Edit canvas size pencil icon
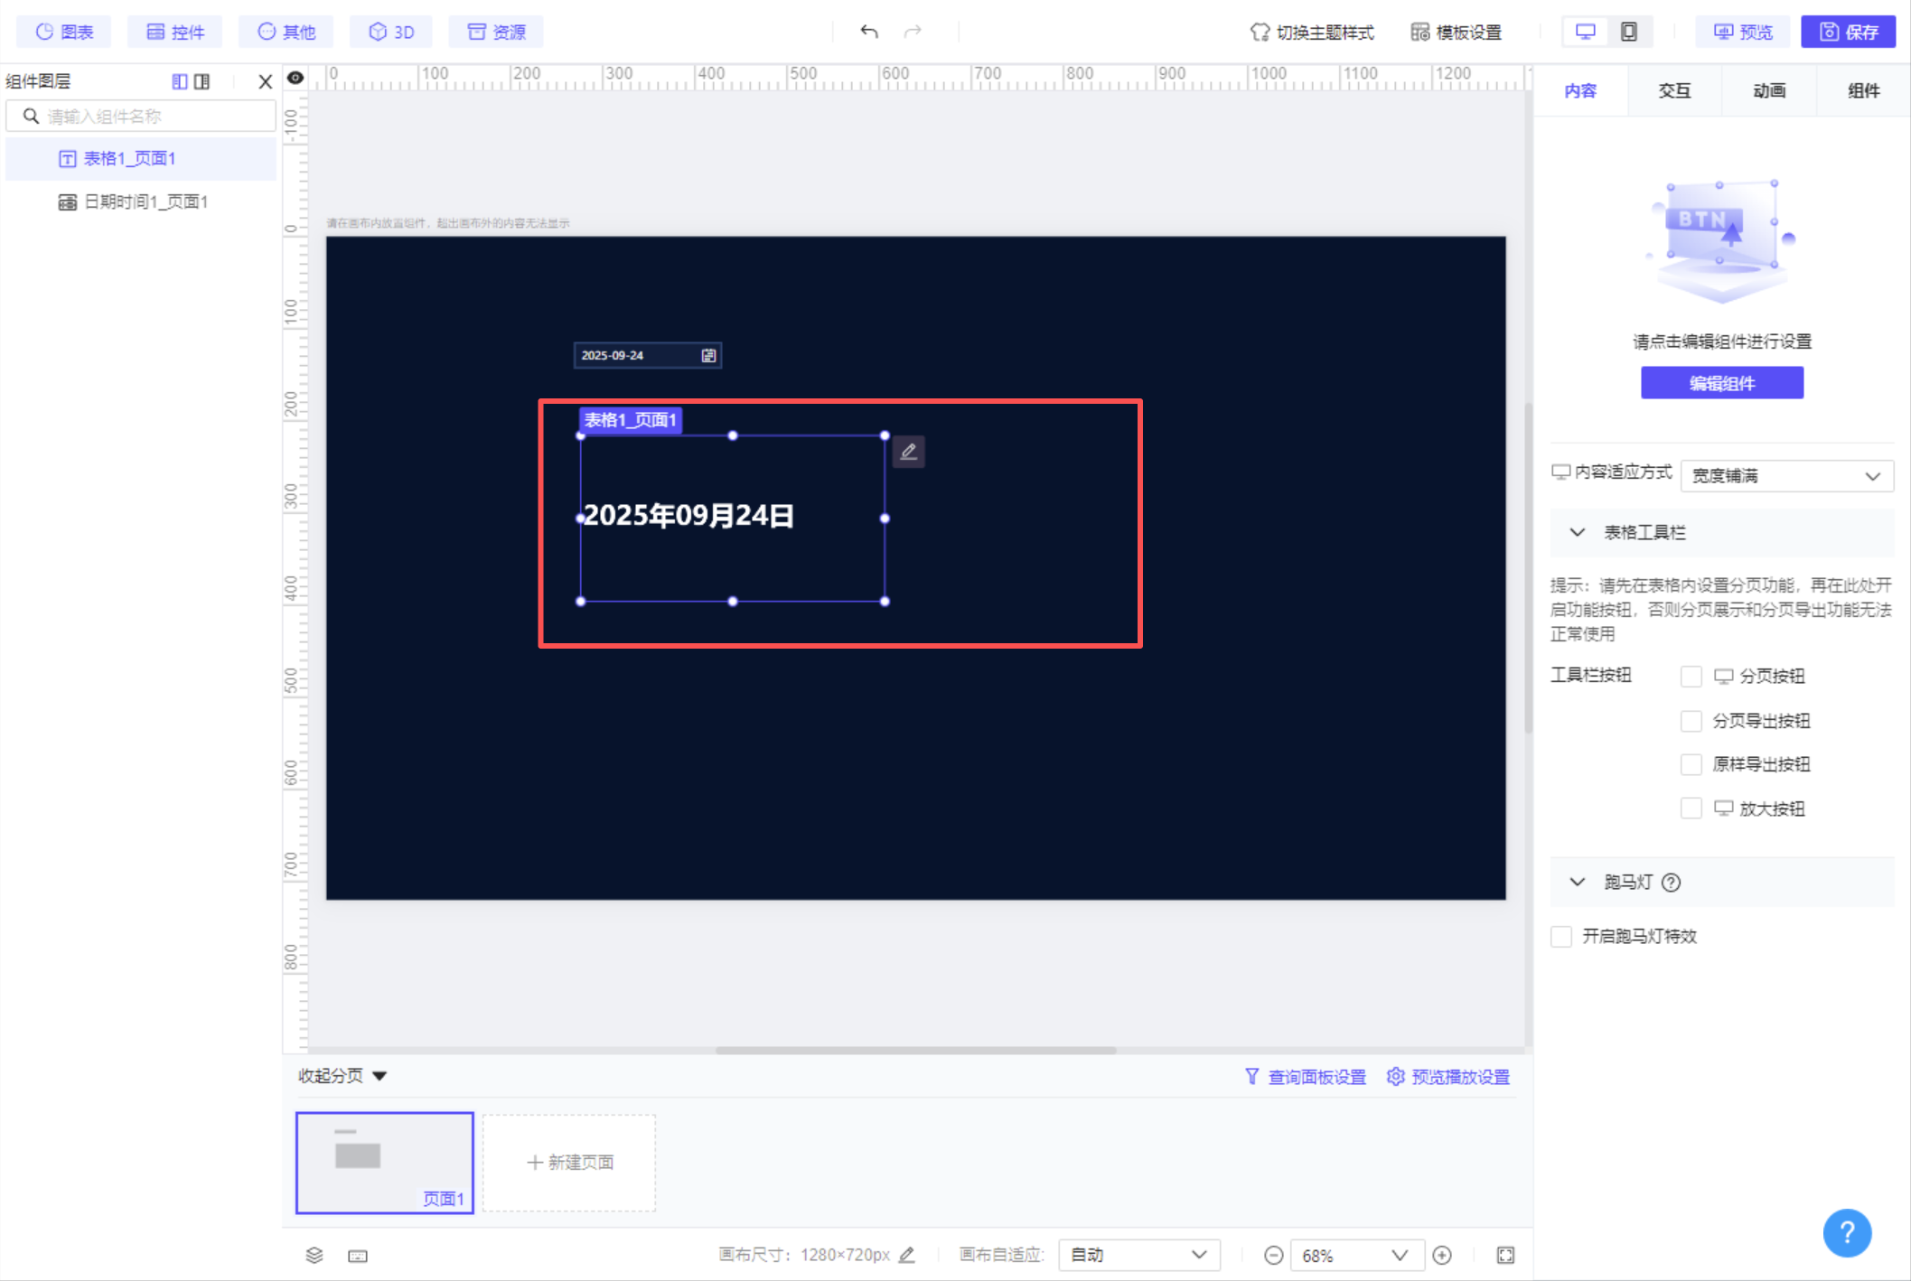Image resolution: width=1911 pixels, height=1281 pixels. [x=907, y=1255]
